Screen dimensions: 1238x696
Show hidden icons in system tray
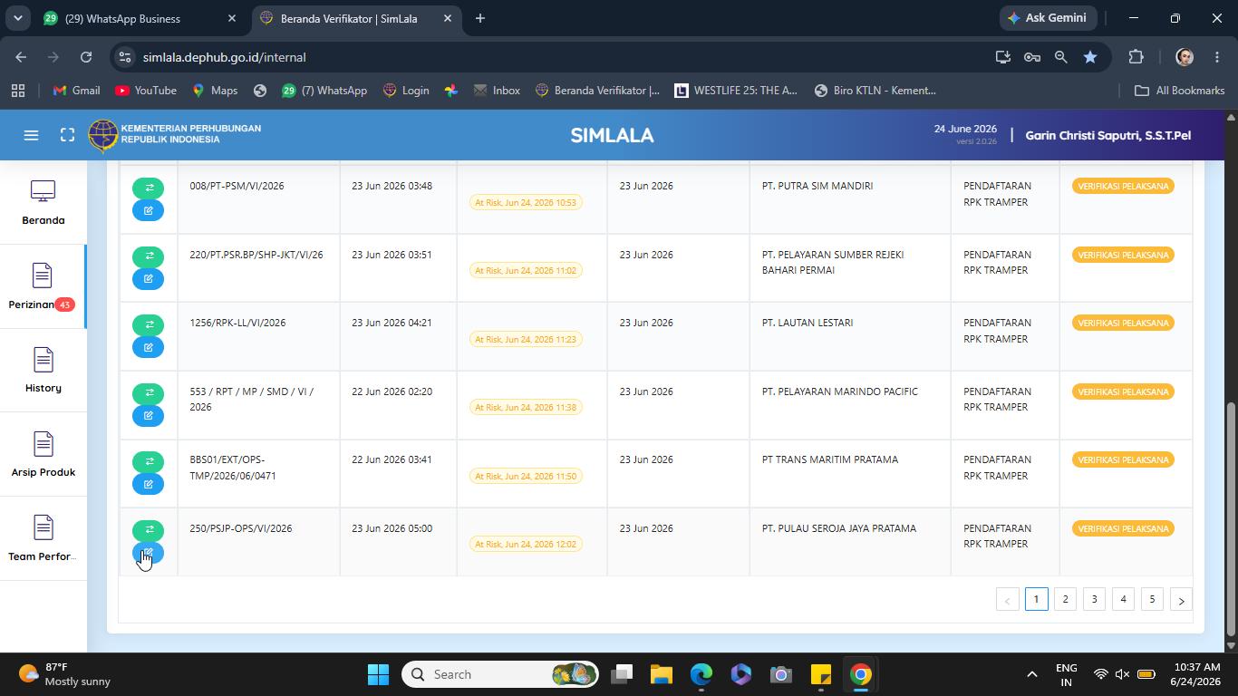pyautogui.click(x=1031, y=674)
